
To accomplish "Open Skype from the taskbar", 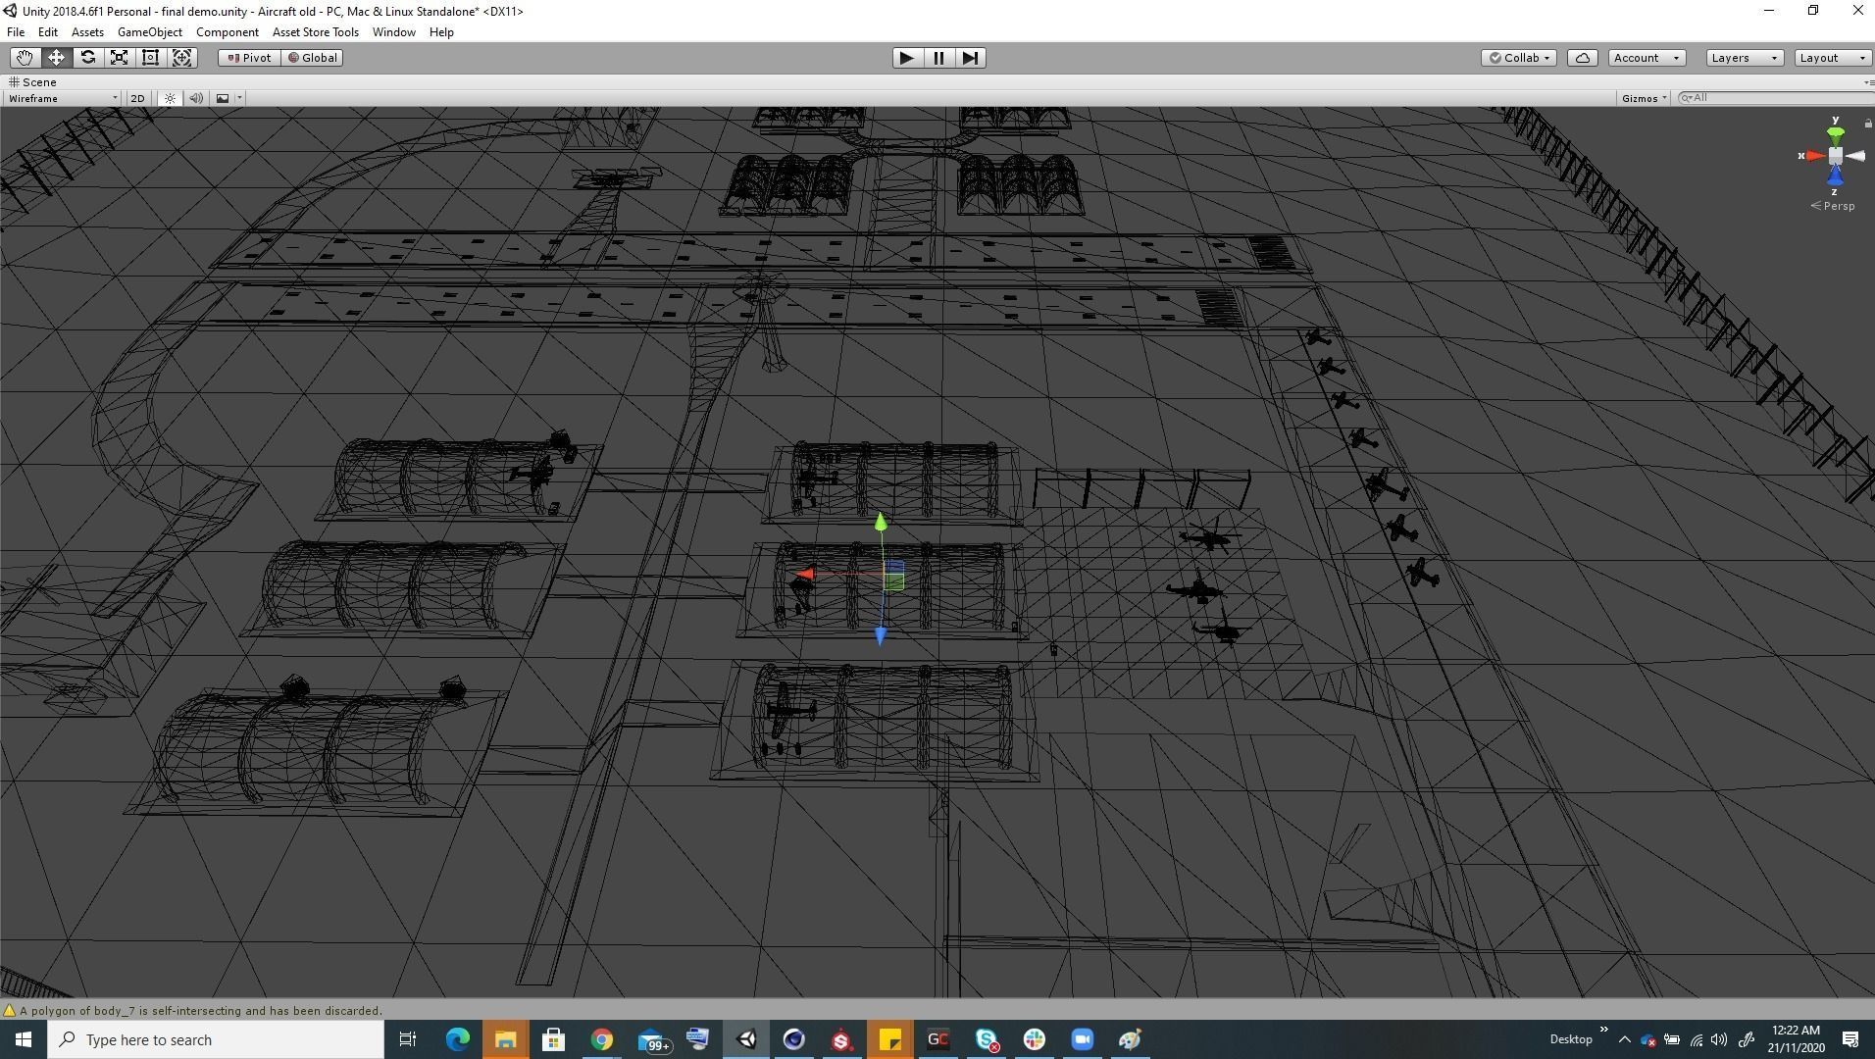I will (987, 1039).
